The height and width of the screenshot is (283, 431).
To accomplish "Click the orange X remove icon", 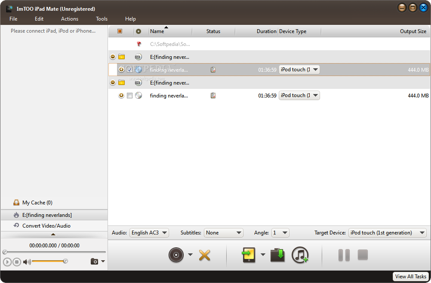I will point(205,255).
